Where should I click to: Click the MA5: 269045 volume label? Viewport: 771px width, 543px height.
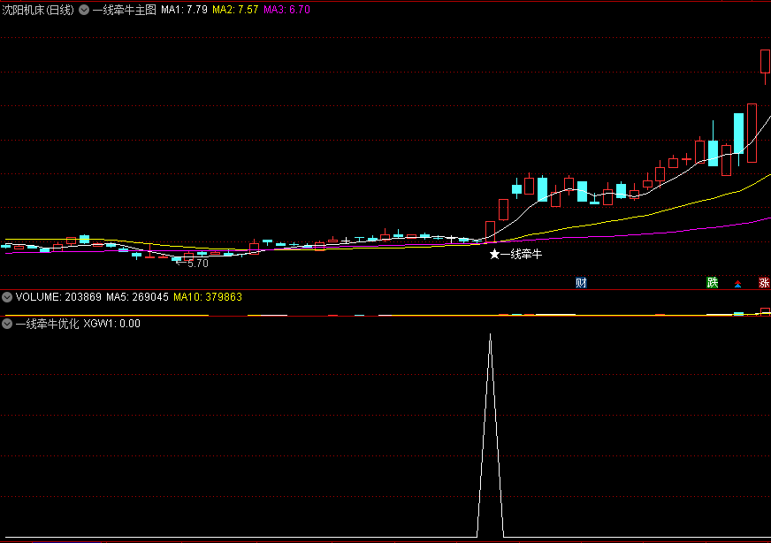click(137, 297)
